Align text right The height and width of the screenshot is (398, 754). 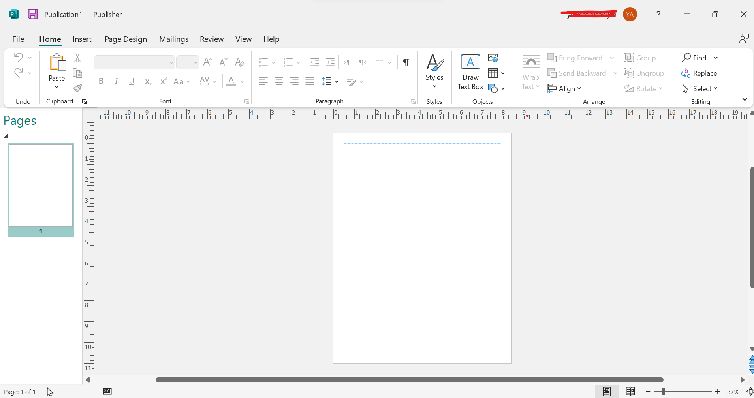[x=294, y=81]
